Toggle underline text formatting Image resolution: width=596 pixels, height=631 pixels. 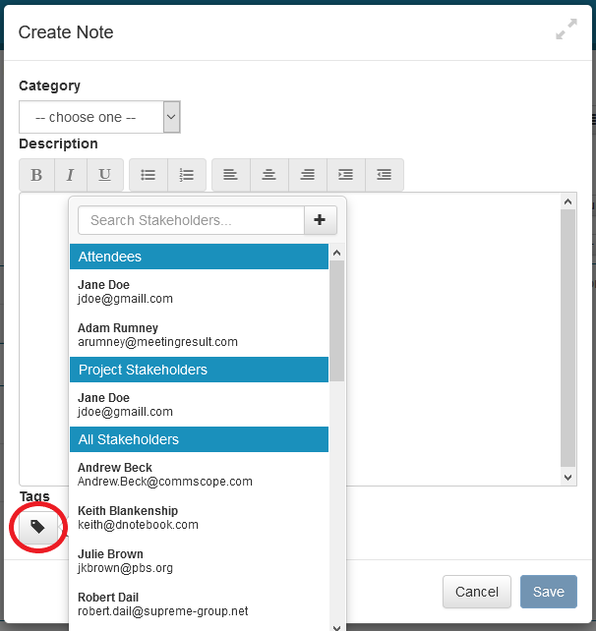coord(104,175)
